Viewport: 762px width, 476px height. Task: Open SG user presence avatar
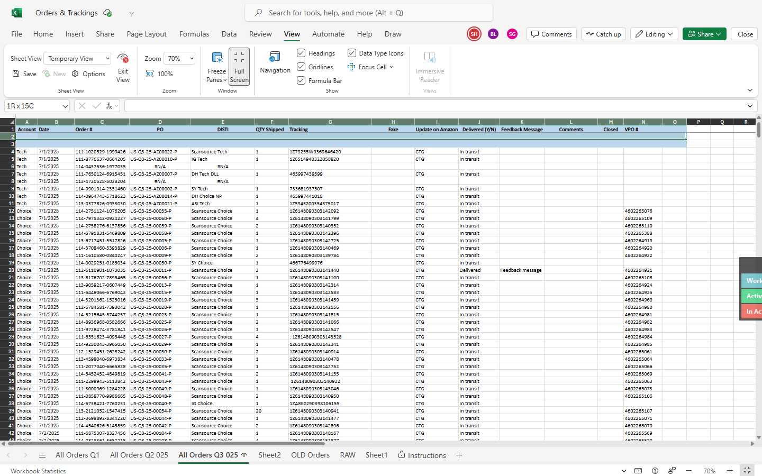(x=512, y=34)
